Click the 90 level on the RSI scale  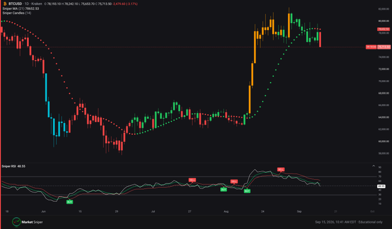380,167
